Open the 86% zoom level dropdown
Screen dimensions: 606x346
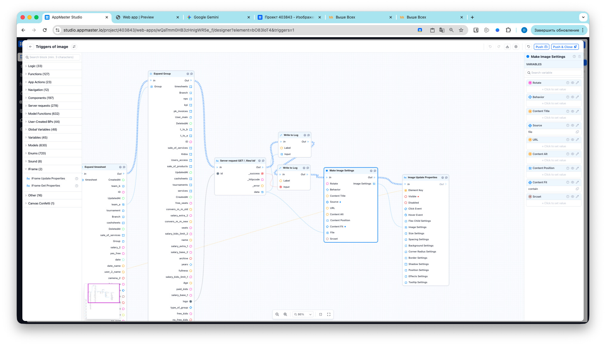(x=303, y=314)
